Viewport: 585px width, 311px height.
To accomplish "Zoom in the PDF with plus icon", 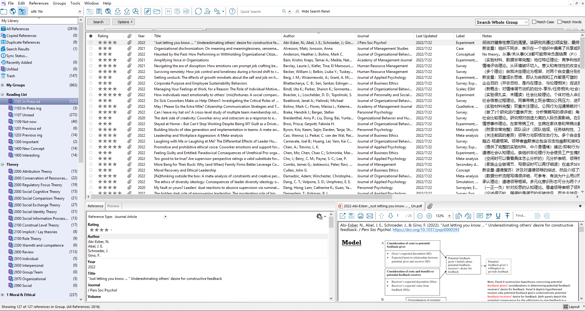I will 429,216.
